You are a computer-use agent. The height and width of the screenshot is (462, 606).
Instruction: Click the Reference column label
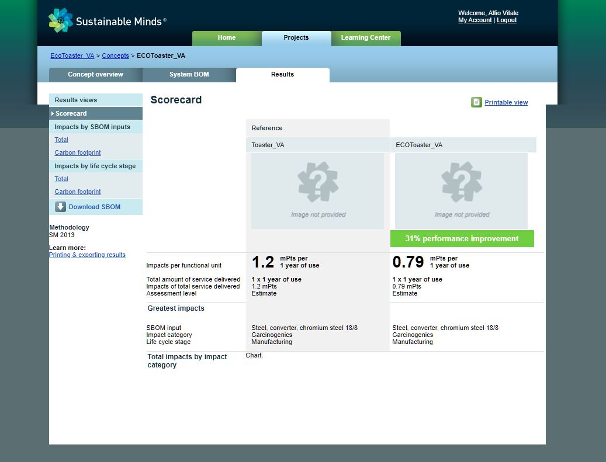point(266,128)
